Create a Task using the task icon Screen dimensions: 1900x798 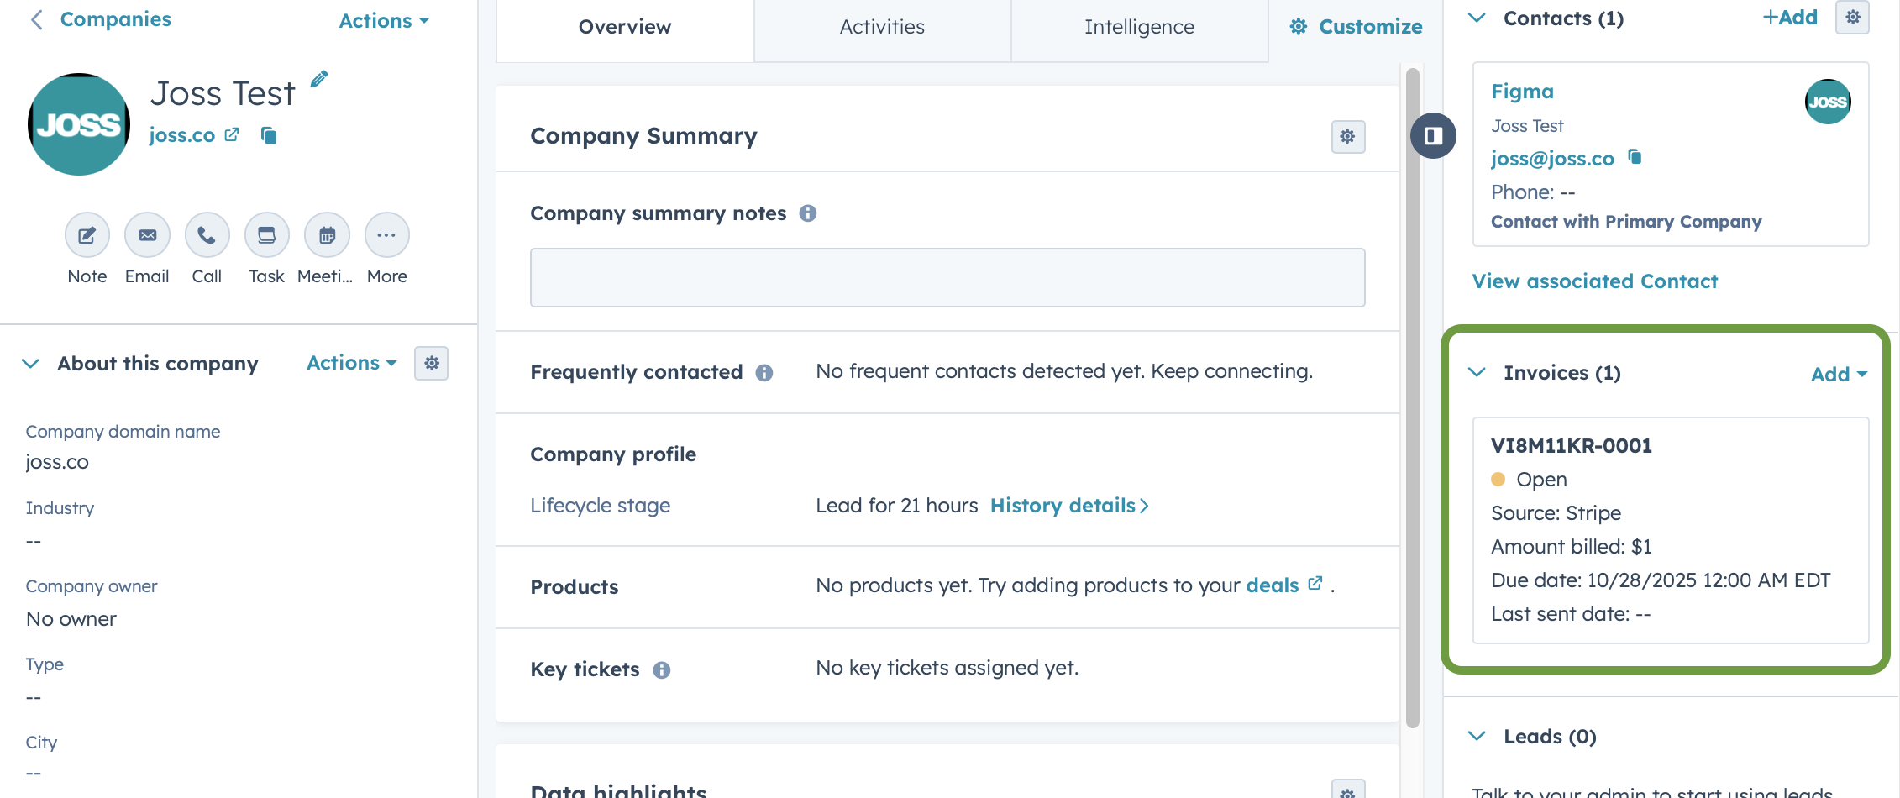(x=266, y=235)
